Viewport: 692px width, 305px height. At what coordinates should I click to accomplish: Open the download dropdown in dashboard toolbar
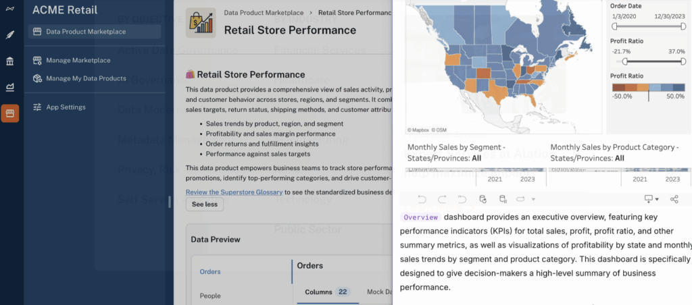click(651, 199)
